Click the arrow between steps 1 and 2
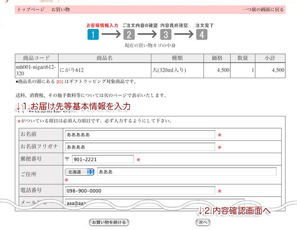 pyautogui.click(x=111, y=34)
